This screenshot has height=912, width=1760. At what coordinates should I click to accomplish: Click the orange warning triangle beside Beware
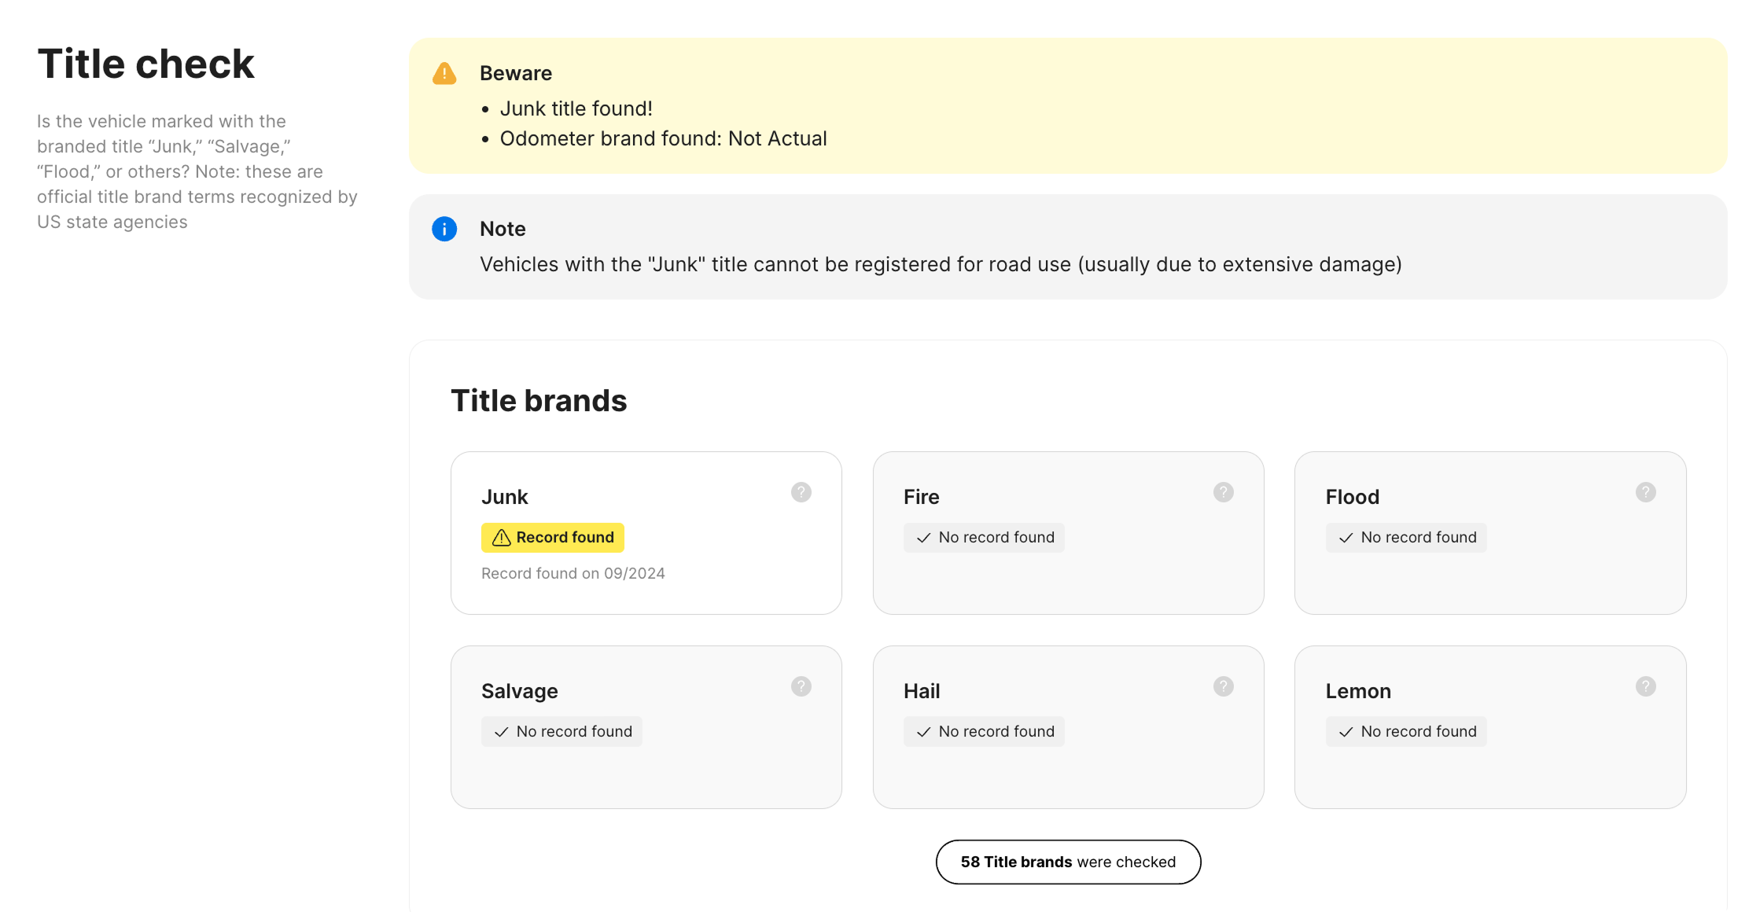444,74
